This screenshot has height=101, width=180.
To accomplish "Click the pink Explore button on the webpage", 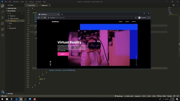I will (63, 54).
